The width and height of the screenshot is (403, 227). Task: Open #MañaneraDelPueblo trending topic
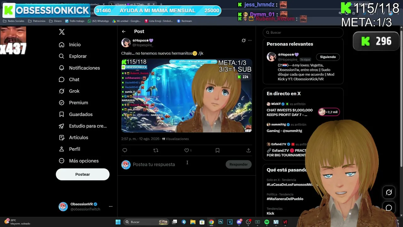pos(285,199)
